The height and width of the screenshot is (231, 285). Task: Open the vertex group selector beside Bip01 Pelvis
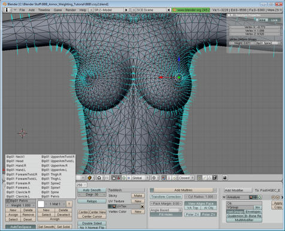coord(8,201)
